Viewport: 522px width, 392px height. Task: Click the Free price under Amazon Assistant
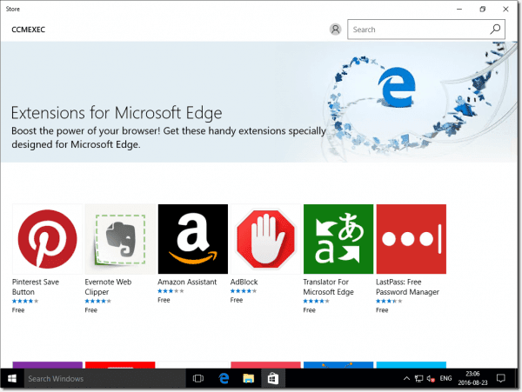(x=164, y=300)
